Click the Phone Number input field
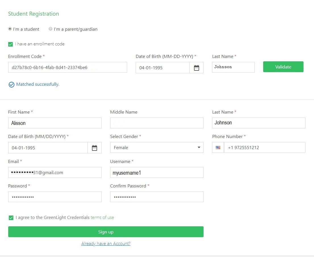This screenshot has height=257, width=314. pos(264,148)
